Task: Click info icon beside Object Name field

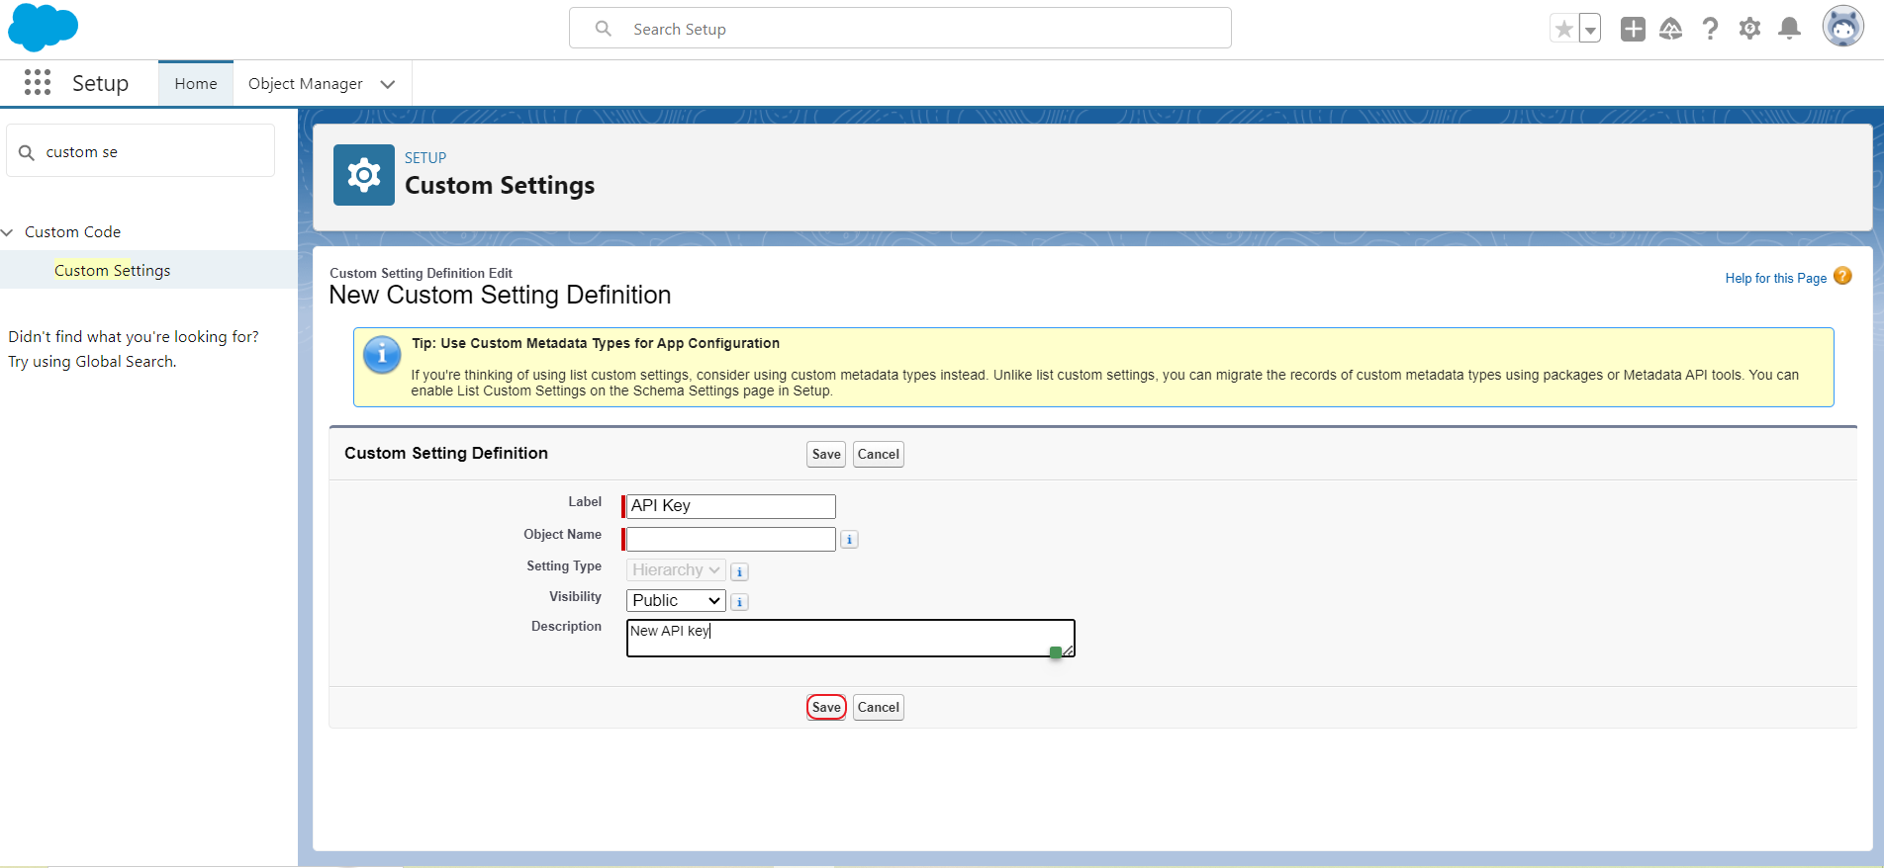Action: click(849, 540)
